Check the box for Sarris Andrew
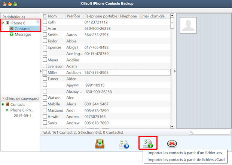Image resolution: width=232 pixels, height=165 pixels. click(x=45, y=123)
